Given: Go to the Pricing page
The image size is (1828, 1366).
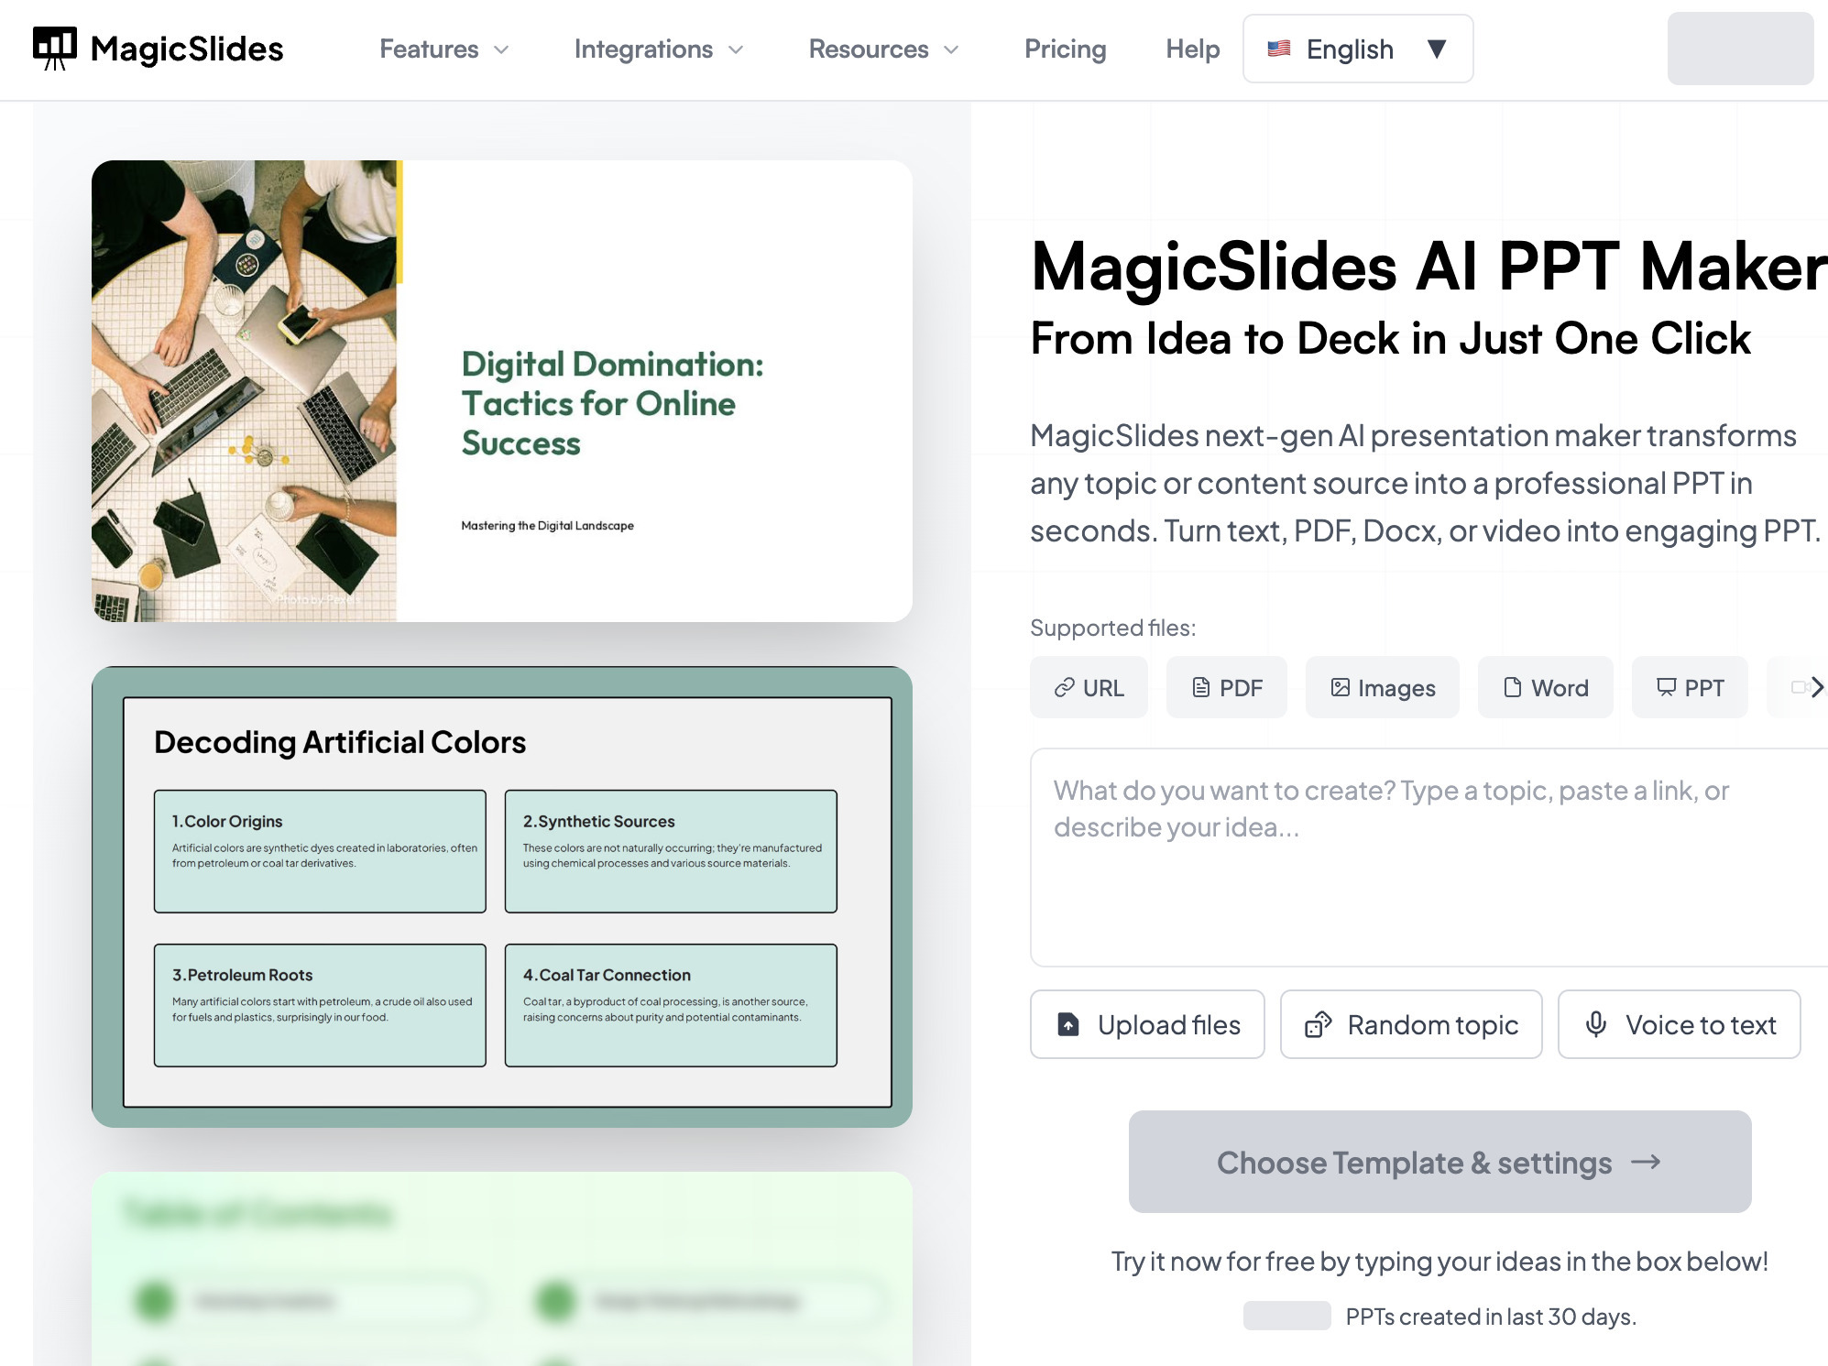Looking at the screenshot, I should (1065, 49).
